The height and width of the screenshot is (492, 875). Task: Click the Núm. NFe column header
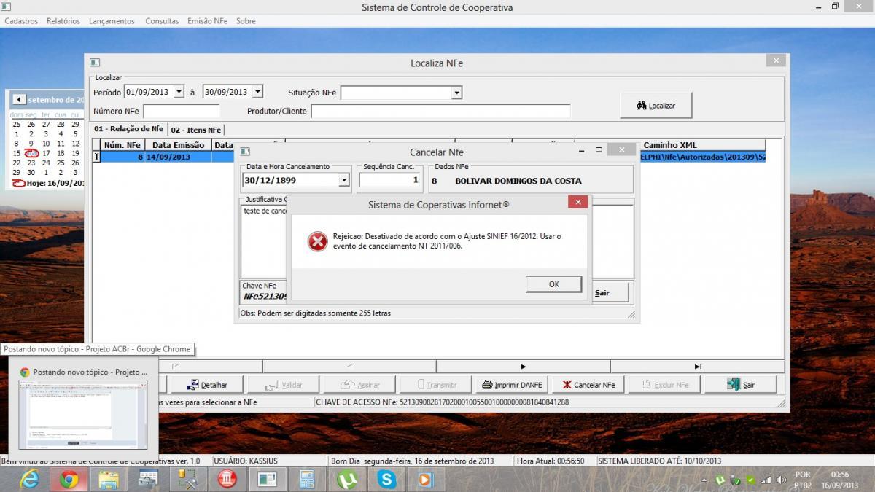pyautogui.click(x=122, y=145)
